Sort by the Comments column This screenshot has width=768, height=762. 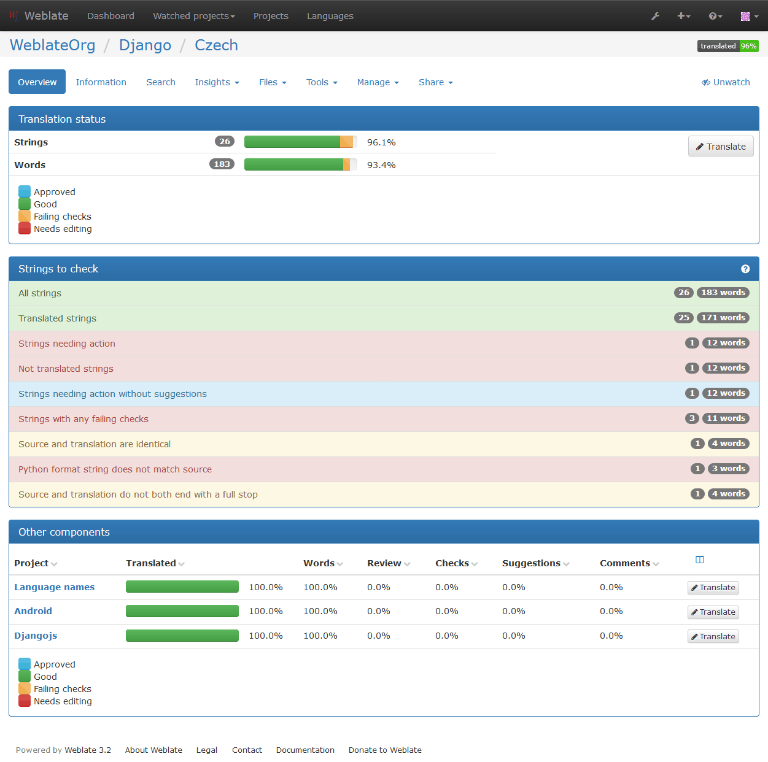pos(629,563)
